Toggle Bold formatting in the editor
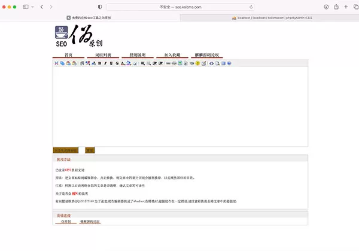The width and height of the screenshot is (359, 251). [99, 63]
